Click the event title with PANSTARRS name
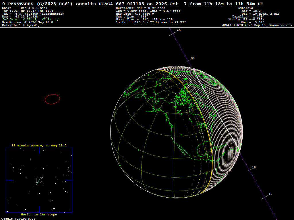The width and height of the screenshot is (294, 220). pos(133,4)
